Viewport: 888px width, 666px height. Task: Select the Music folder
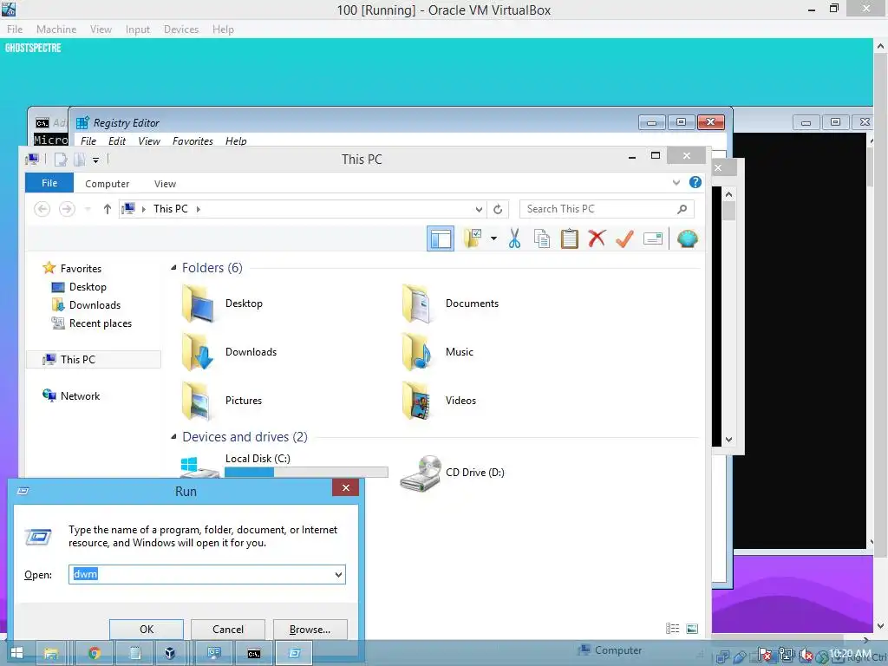pos(438,352)
